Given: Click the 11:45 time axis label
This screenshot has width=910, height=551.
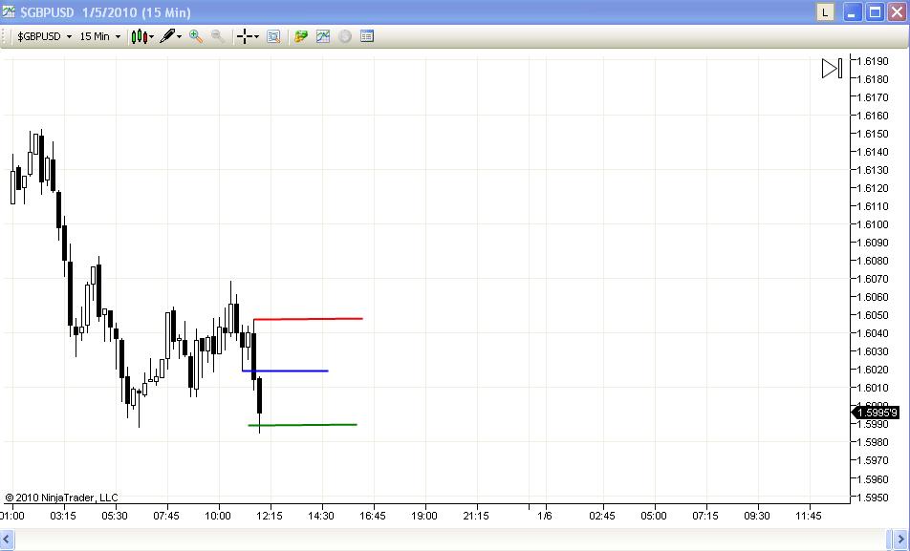Looking at the screenshot, I should click(808, 516).
